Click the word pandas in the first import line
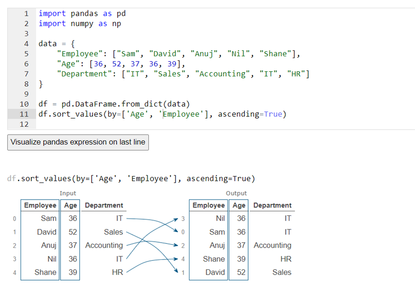The width and height of the screenshot is (415, 284). tap(84, 14)
